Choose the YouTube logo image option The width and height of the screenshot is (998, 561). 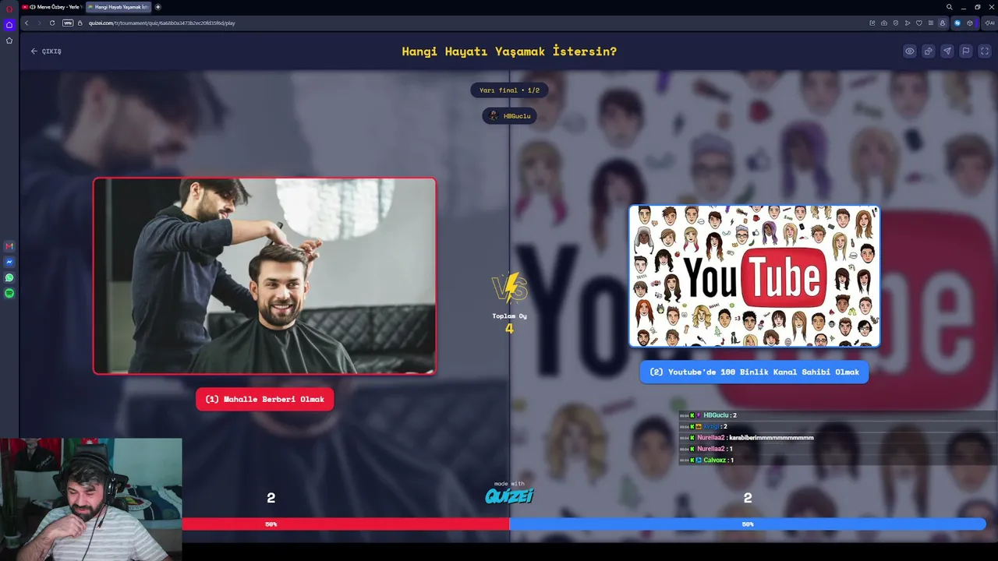pyautogui.click(x=754, y=276)
